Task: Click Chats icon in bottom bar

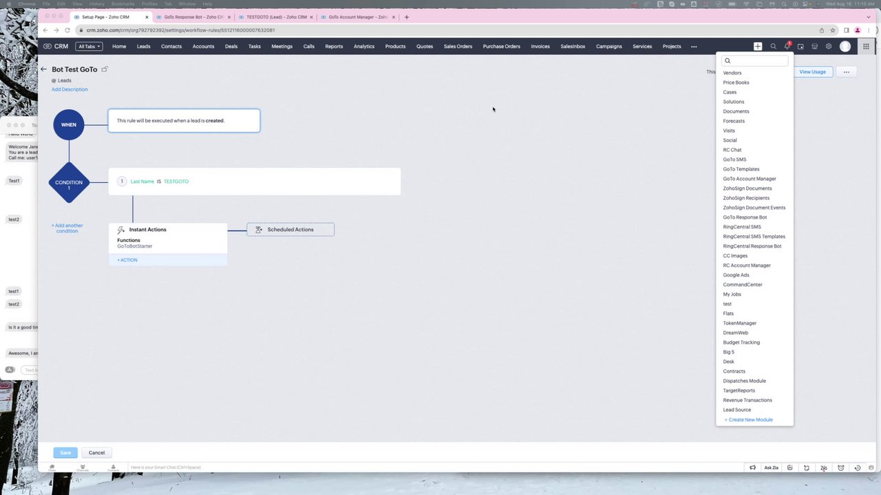Action: (52, 467)
